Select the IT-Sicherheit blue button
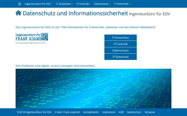The image size is (187, 116). (x=120, y=57)
